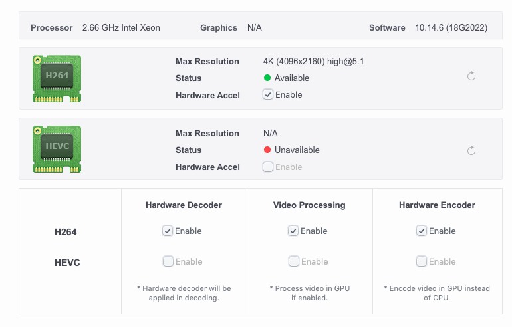Click the 10.14.6 (18G2022) software version

point(451,27)
